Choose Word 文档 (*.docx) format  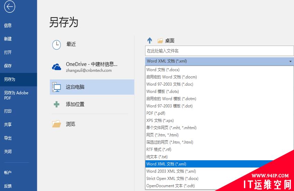(x=219, y=70)
